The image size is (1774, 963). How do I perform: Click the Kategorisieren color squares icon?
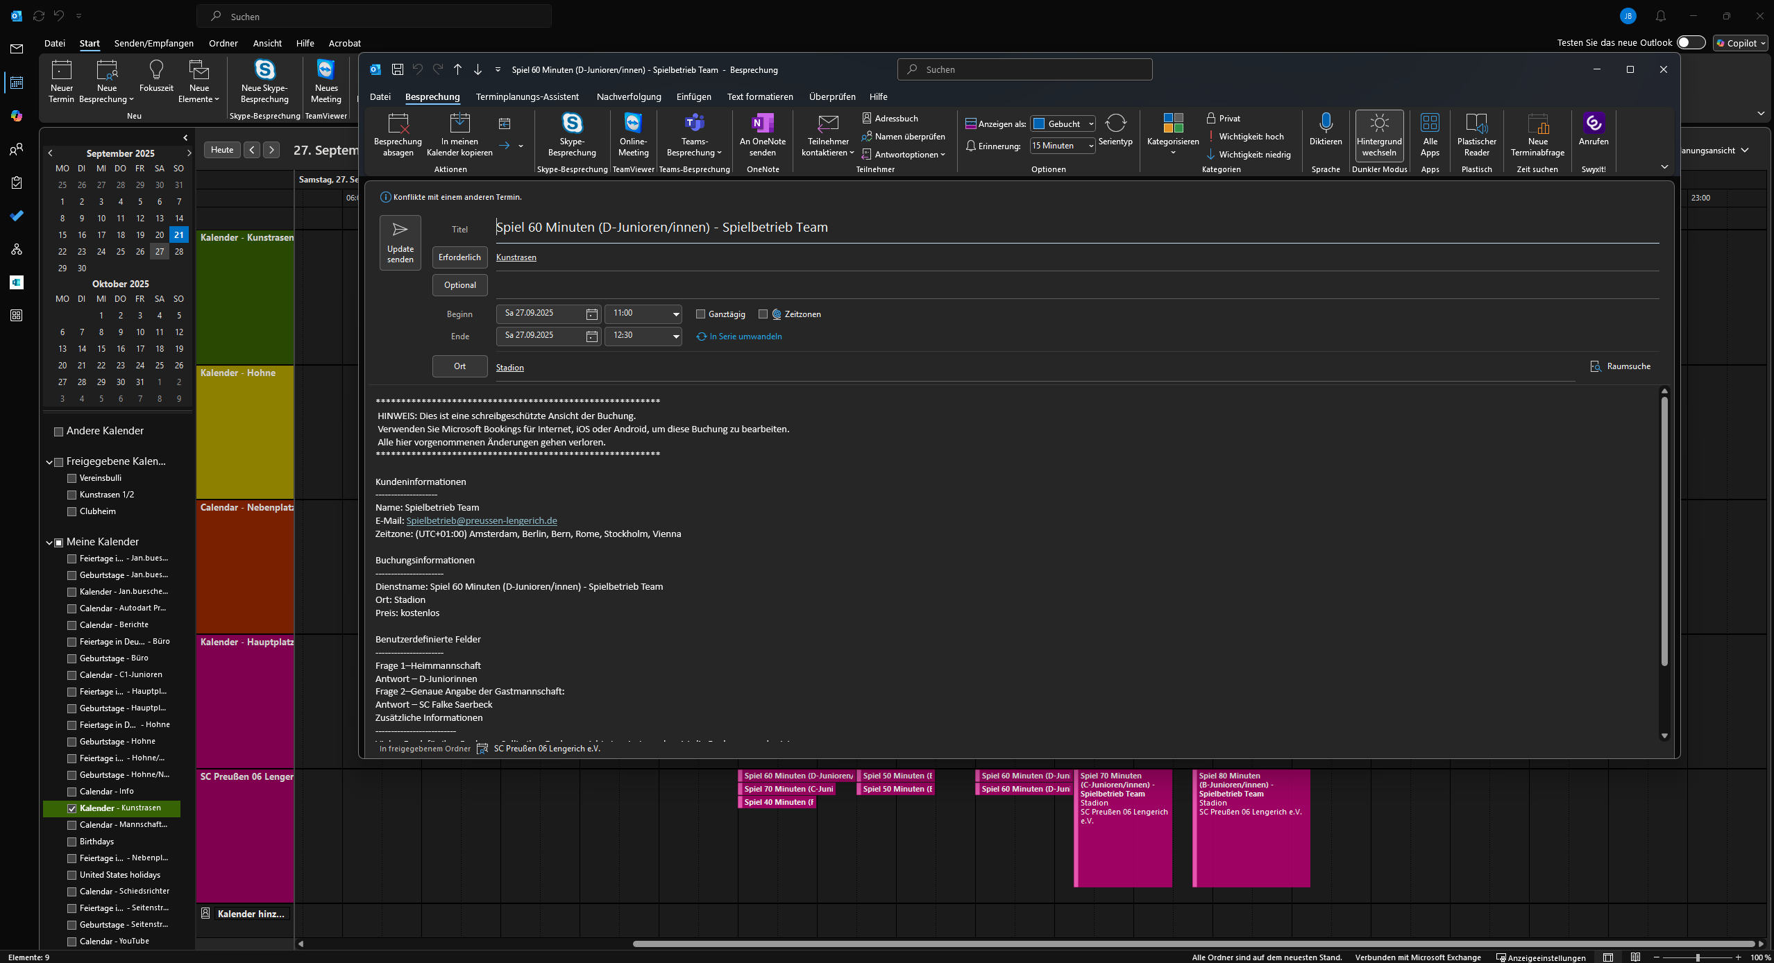coord(1172,123)
